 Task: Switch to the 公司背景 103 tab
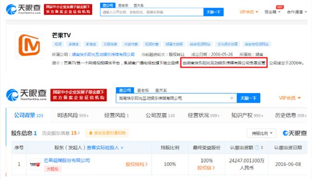coord(28,115)
